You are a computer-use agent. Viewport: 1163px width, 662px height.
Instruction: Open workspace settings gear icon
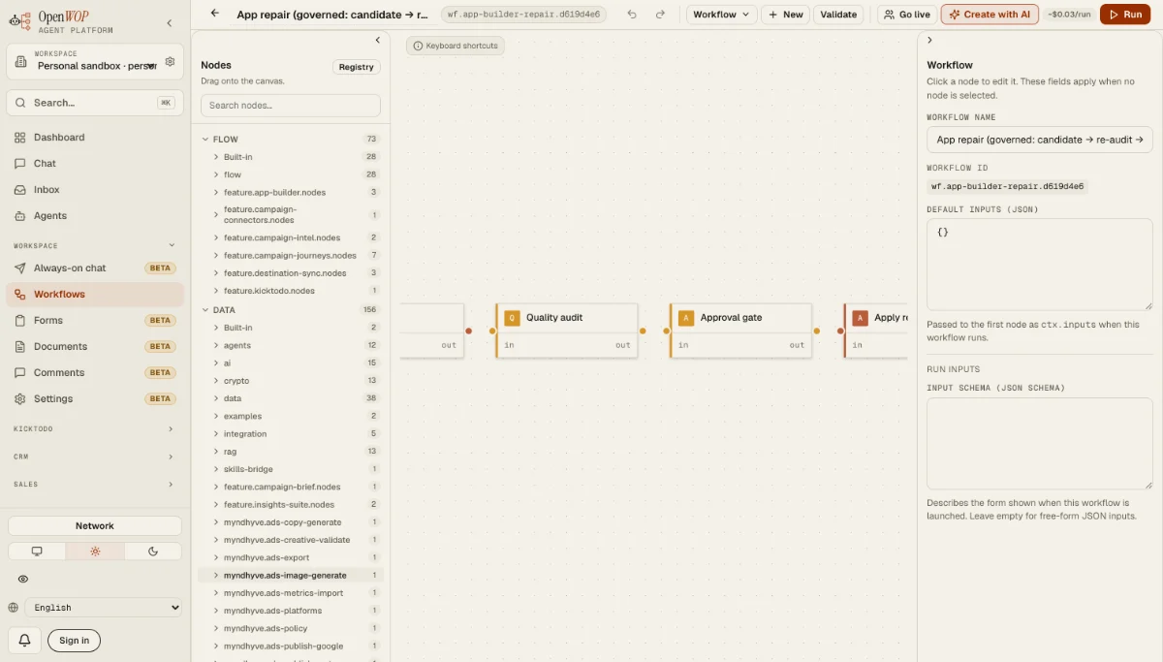[170, 61]
